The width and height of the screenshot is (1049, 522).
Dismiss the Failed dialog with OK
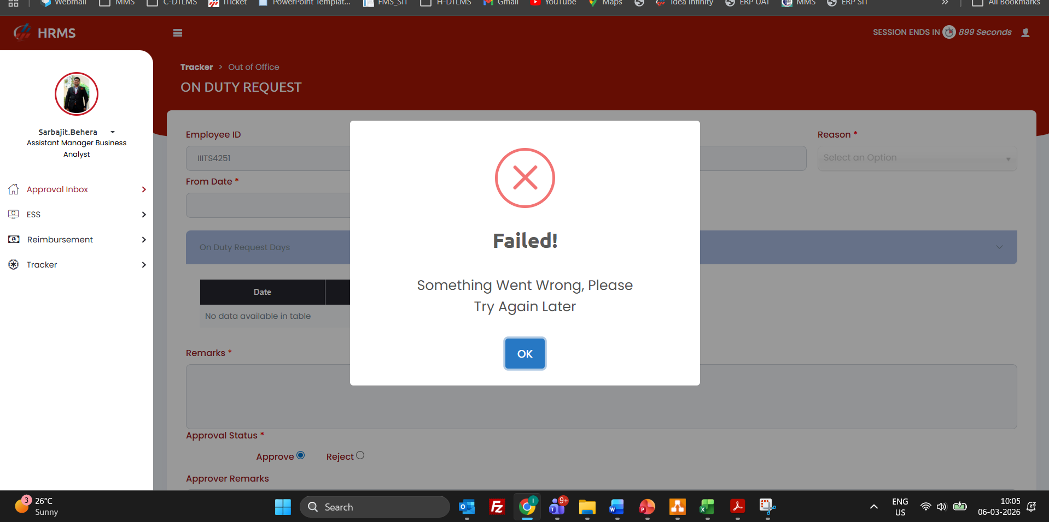pyautogui.click(x=524, y=354)
